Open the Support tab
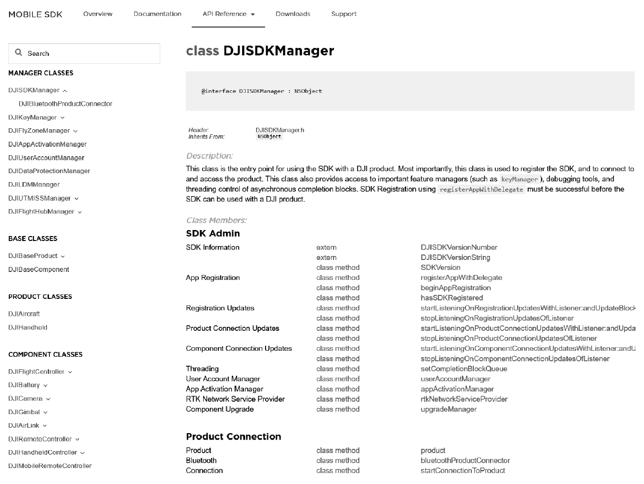 pyautogui.click(x=344, y=14)
